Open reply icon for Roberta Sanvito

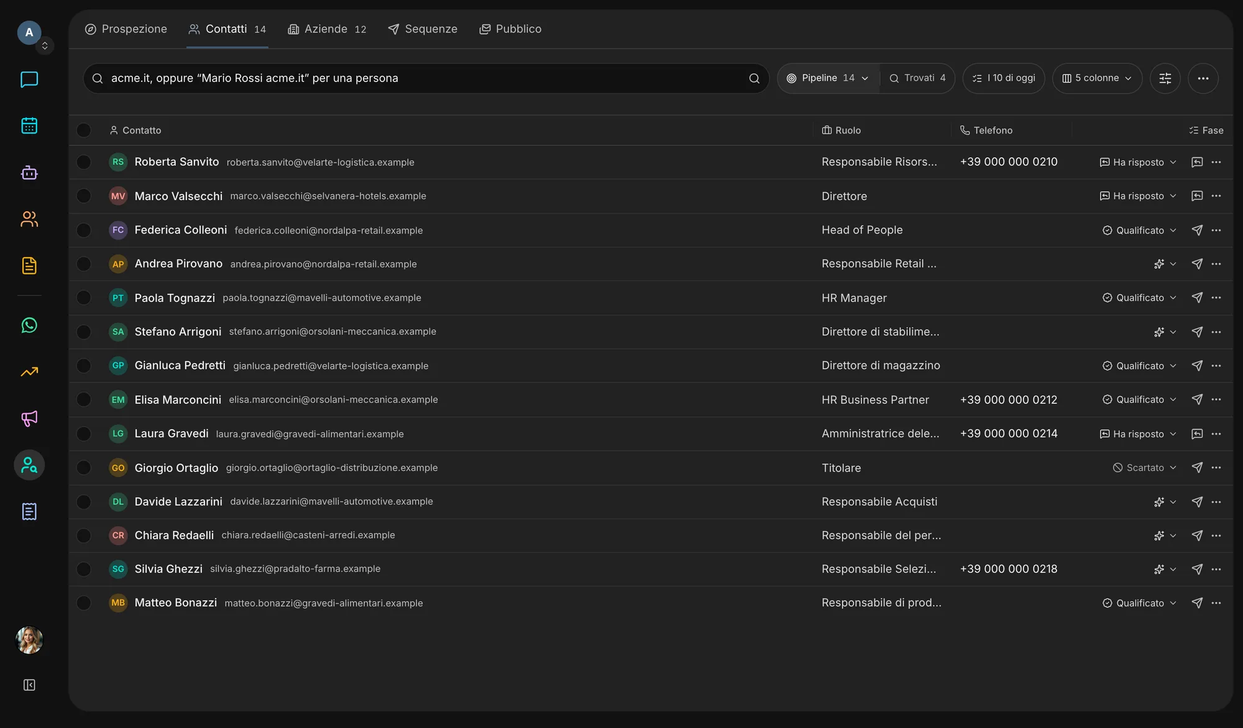[x=1196, y=162]
